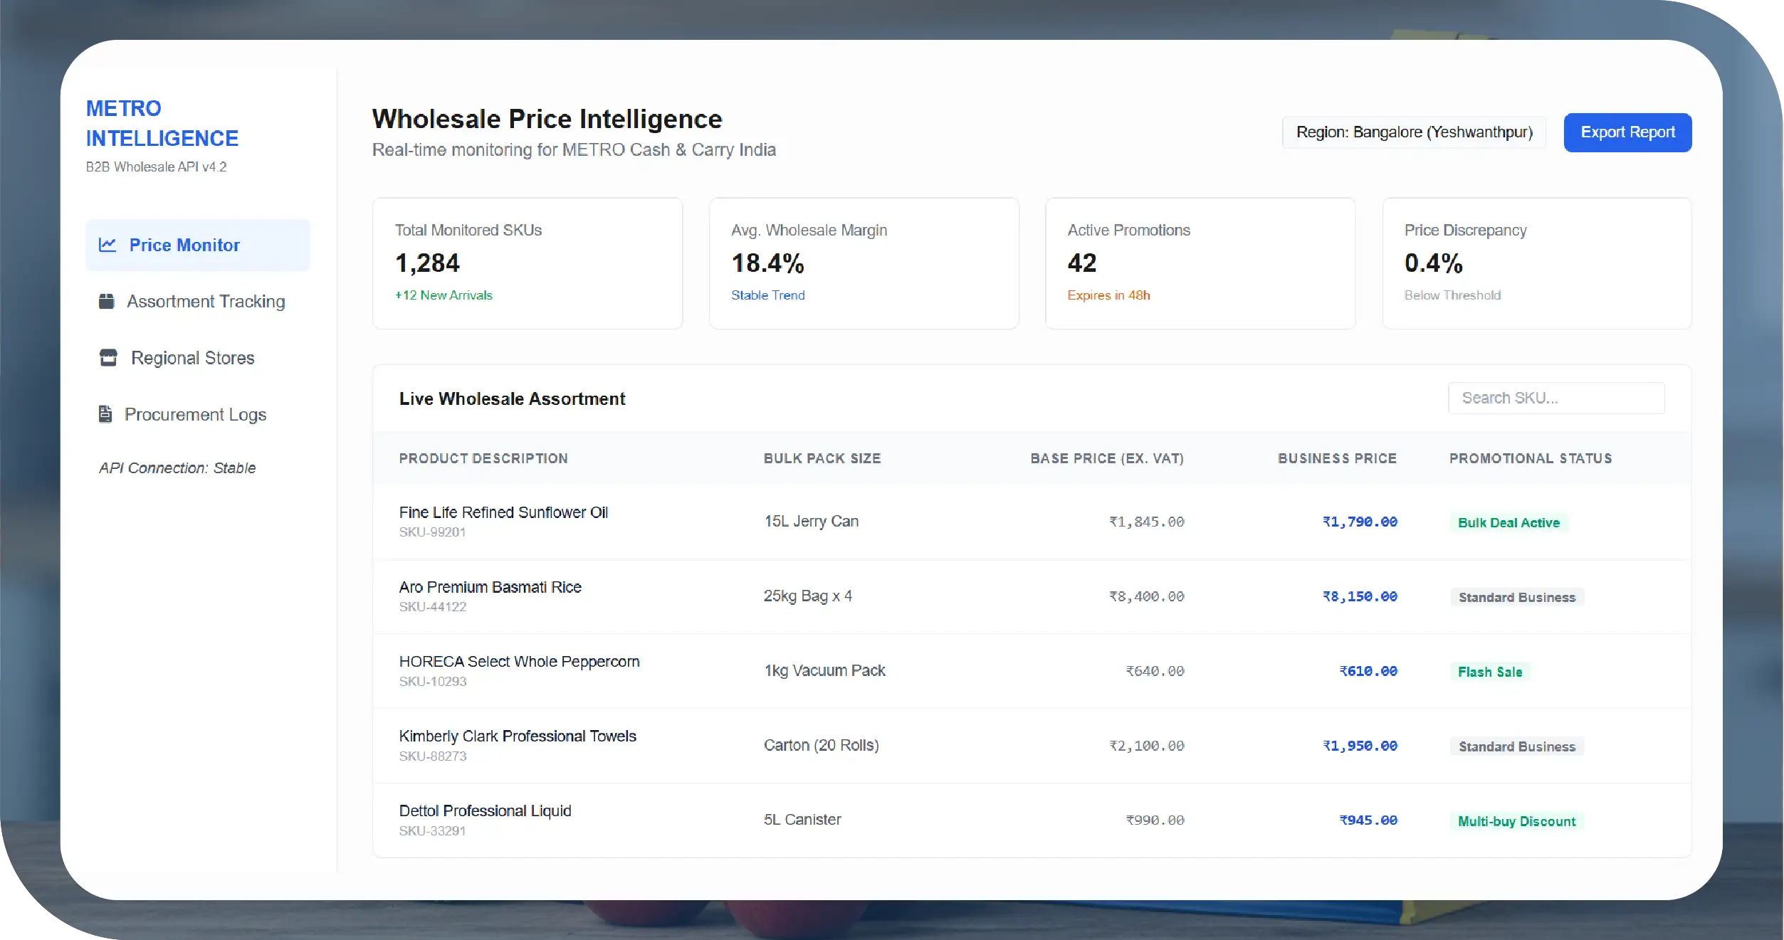Click the Multi-buy Discount badge
The height and width of the screenshot is (940, 1784).
pyautogui.click(x=1517, y=820)
